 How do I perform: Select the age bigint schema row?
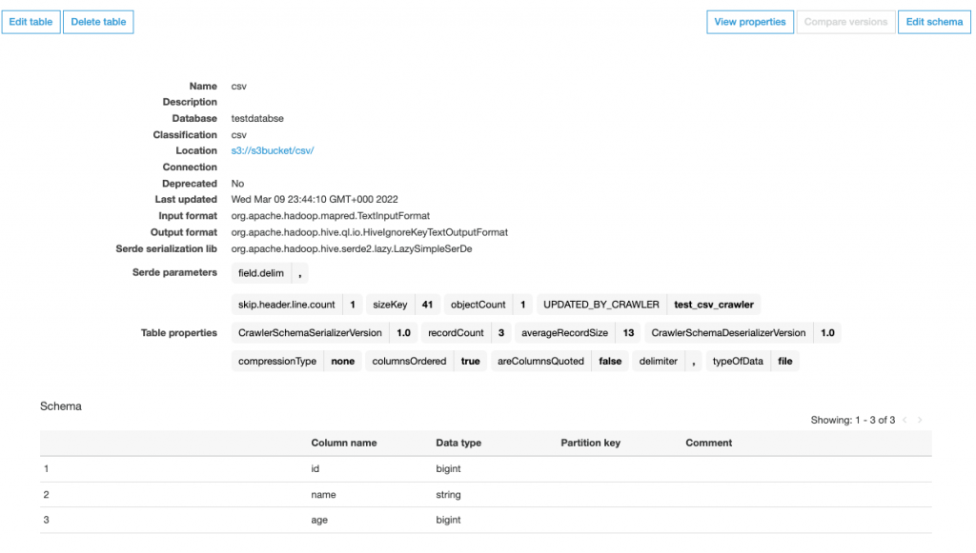tap(485, 520)
